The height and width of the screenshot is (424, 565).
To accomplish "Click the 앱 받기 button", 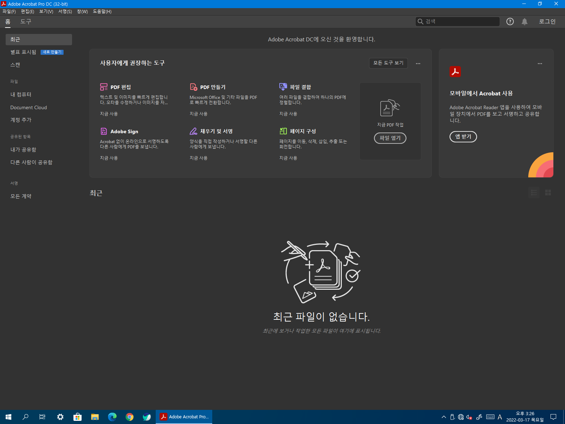I will tap(463, 137).
